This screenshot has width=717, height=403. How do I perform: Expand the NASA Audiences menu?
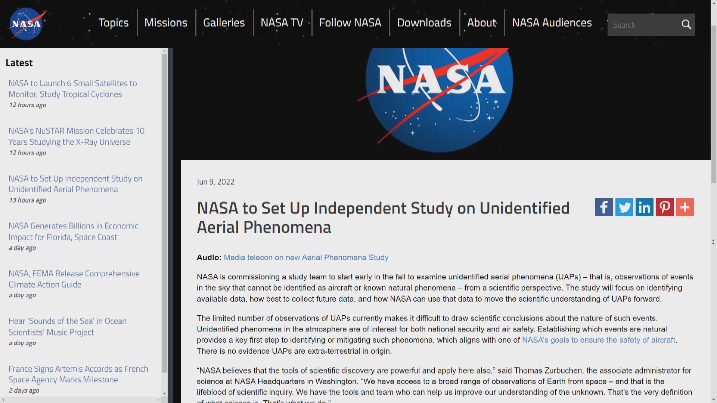click(552, 23)
